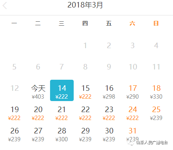The width and height of the screenshot is (173, 150).
Task: Click the 2018年3月 month title
Action: [85, 5]
